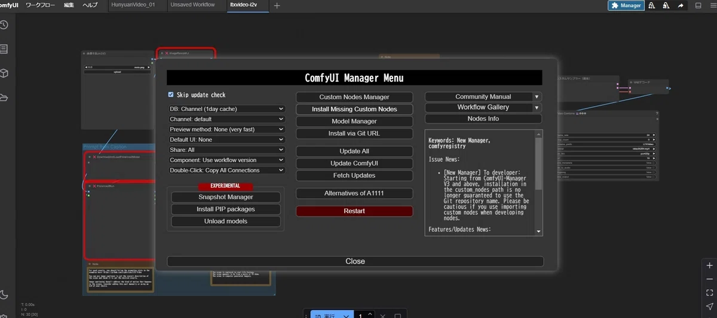Click the Update All button
Screen dimensions: 717x318
click(354, 151)
